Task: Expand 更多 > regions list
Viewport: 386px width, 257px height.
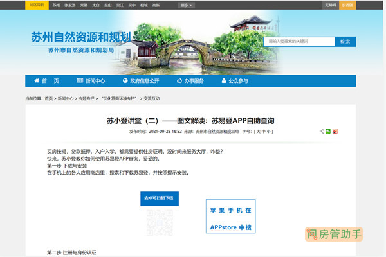Action: click(187, 5)
